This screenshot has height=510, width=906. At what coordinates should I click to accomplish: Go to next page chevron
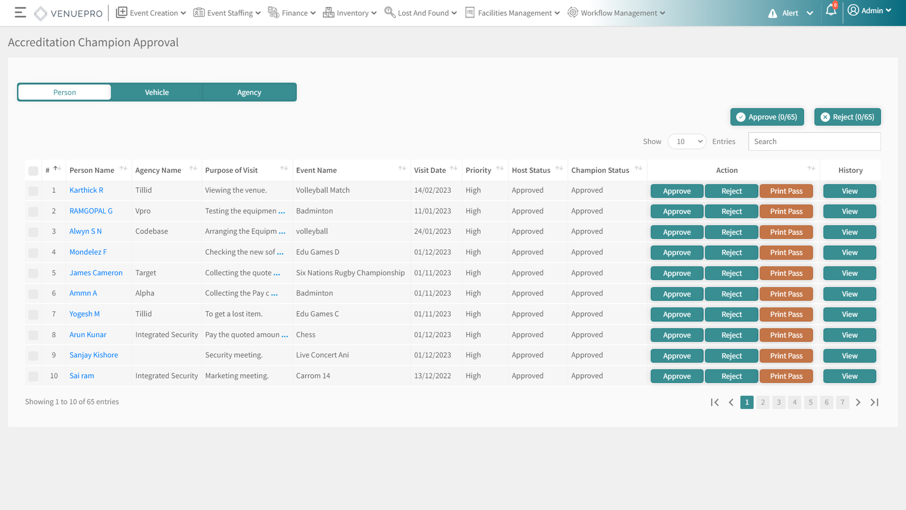tap(858, 402)
